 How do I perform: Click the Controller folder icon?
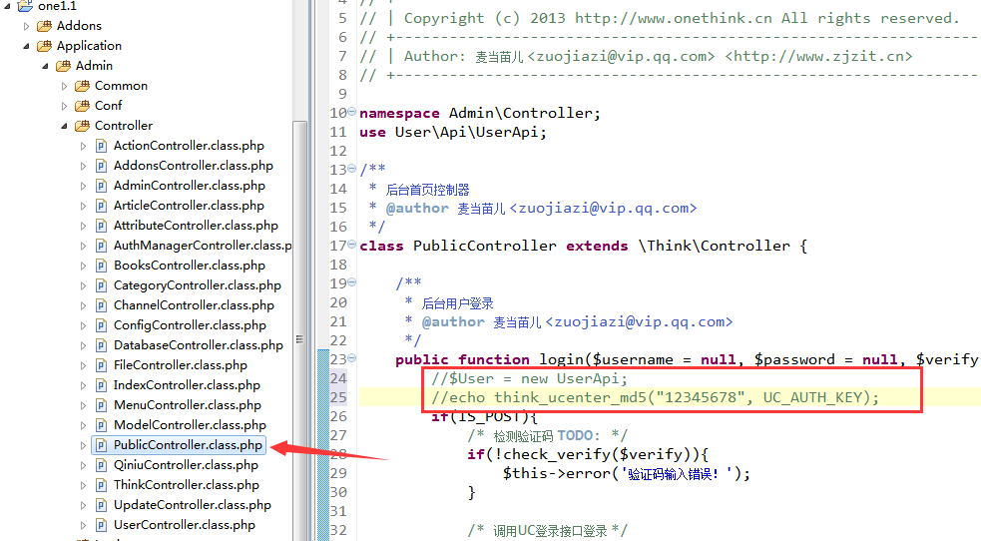[x=82, y=126]
